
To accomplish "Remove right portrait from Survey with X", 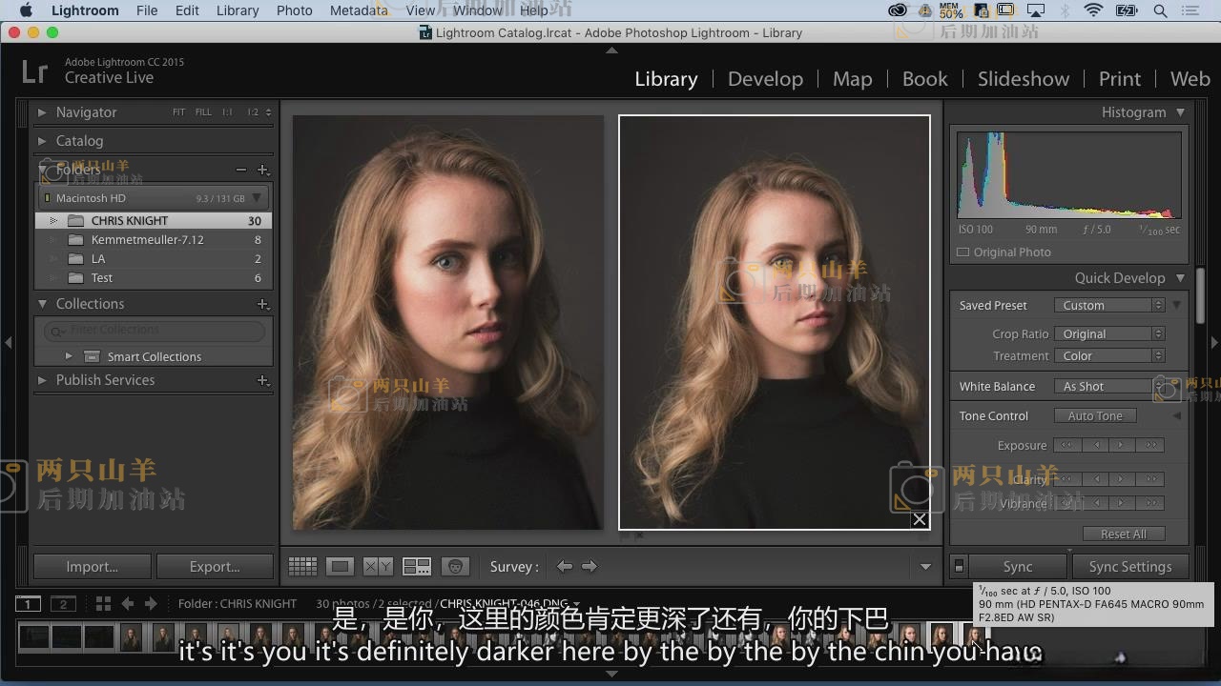I will pyautogui.click(x=919, y=519).
